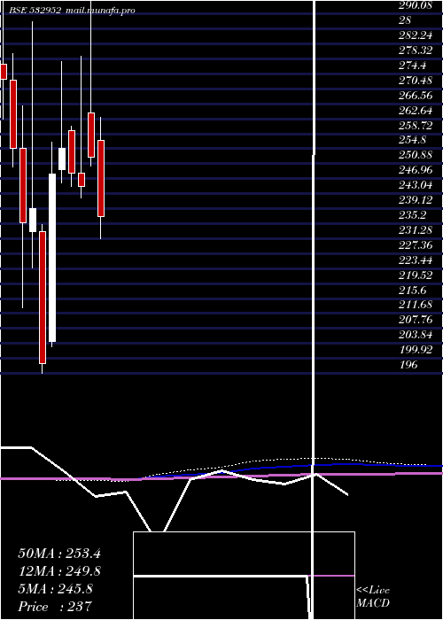Click the tallest white candlestick body
The image size is (443, 620).
[x=52, y=258]
